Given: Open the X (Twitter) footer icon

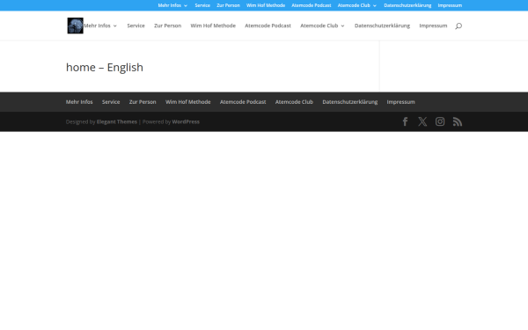Looking at the screenshot, I should (x=422, y=121).
